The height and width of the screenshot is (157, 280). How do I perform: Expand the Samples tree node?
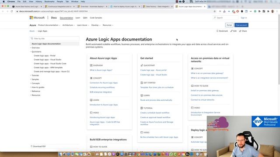(x=31, y=79)
